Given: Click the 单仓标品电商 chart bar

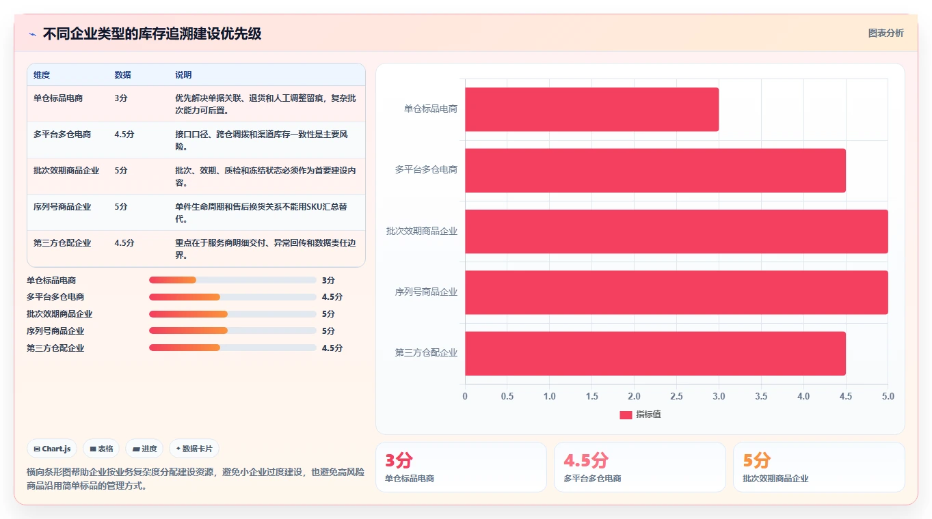Looking at the screenshot, I should (x=591, y=109).
